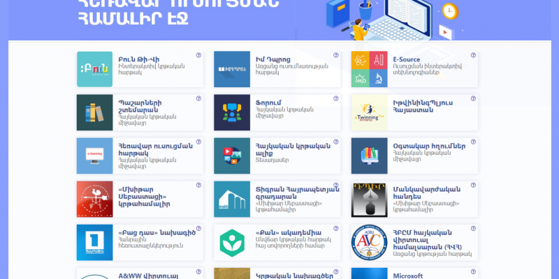Show help for Հեռավար ուսուցման հարթակ
This screenshot has height=279, width=559.
coord(198,142)
